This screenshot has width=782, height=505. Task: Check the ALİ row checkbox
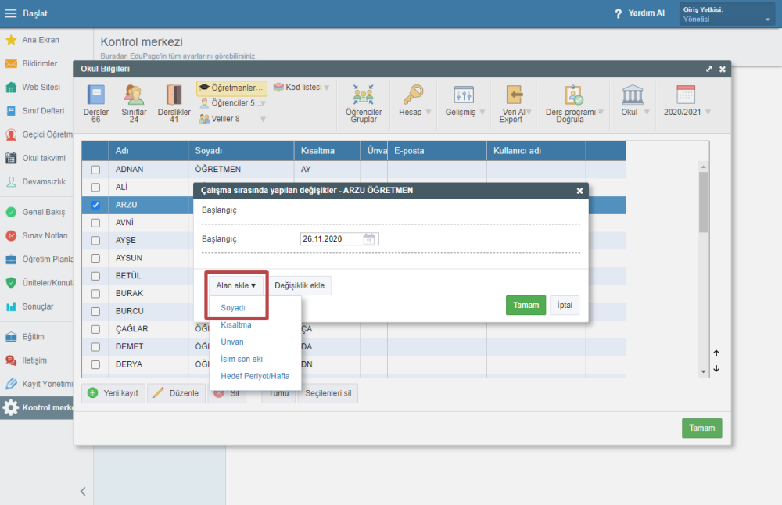click(95, 188)
